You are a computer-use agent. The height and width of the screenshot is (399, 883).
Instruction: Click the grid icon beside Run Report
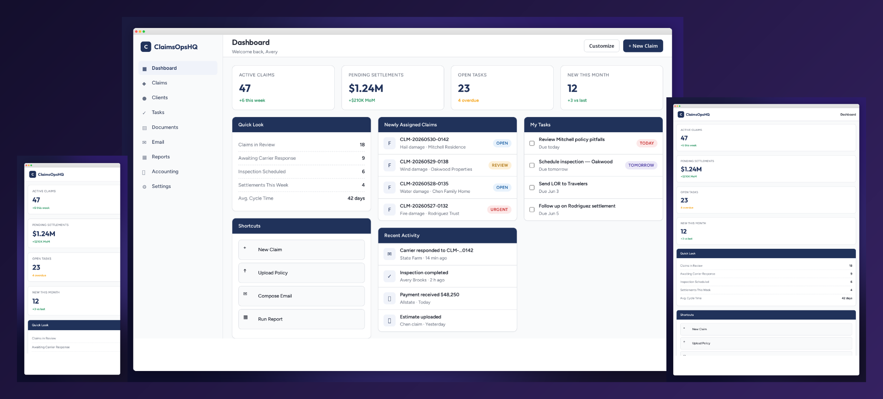click(x=246, y=317)
